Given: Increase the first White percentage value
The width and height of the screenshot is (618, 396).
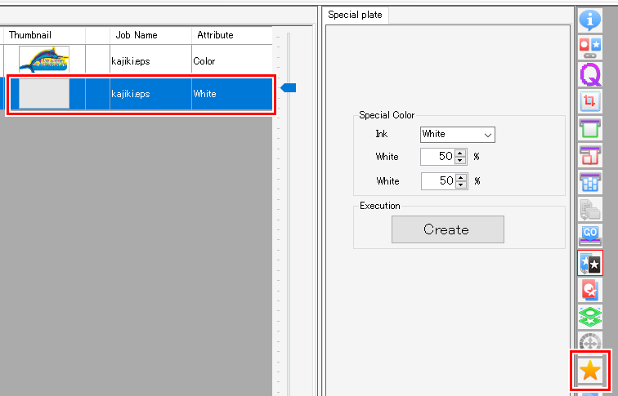Looking at the screenshot, I should coord(460,153).
